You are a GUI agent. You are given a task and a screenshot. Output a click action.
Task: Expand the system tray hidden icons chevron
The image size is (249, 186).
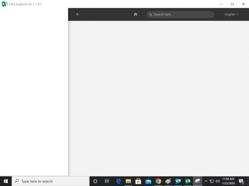[206, 181]
